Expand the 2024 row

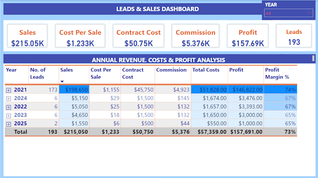click(8, 99)
